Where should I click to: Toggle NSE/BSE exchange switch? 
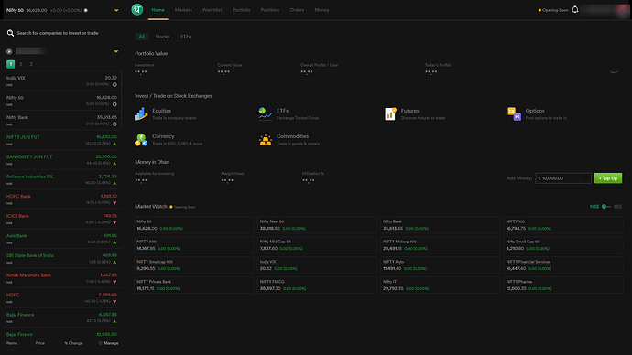(x=605, y=207)
